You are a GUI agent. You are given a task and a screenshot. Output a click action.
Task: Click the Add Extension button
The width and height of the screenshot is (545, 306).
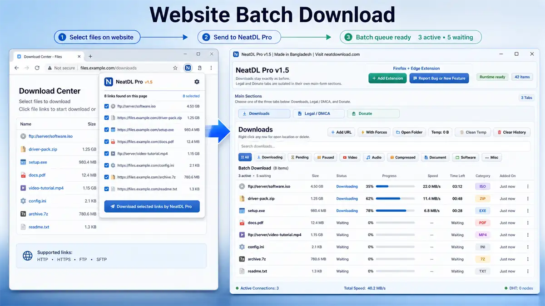point(387,78)
